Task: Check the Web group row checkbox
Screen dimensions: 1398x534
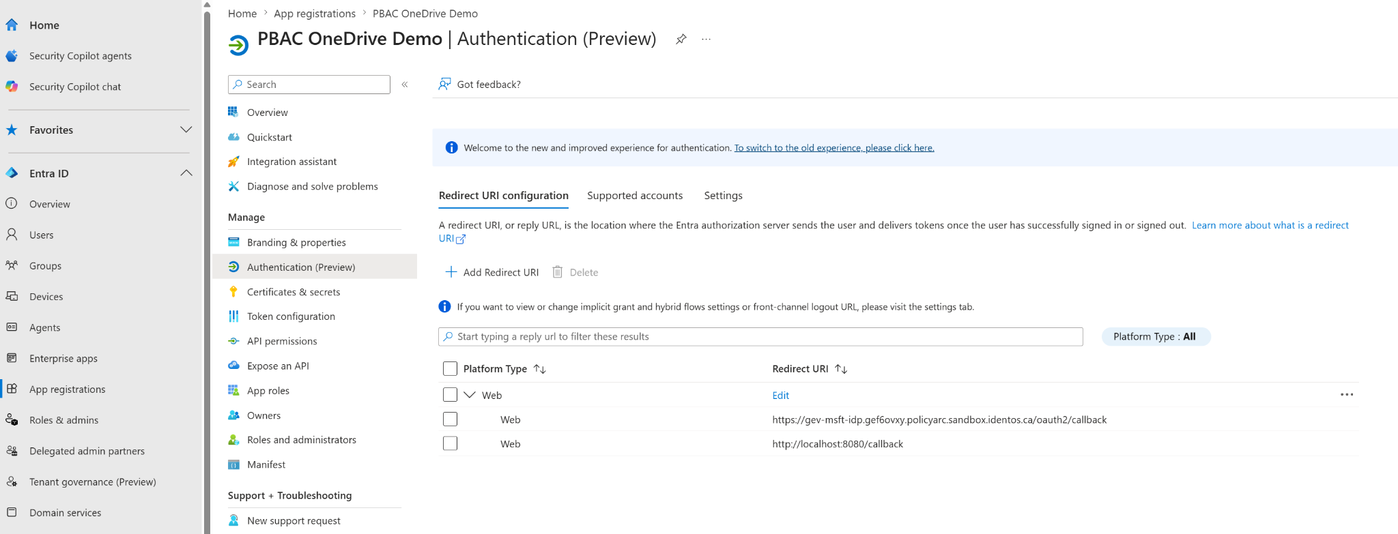Action: 450,395
